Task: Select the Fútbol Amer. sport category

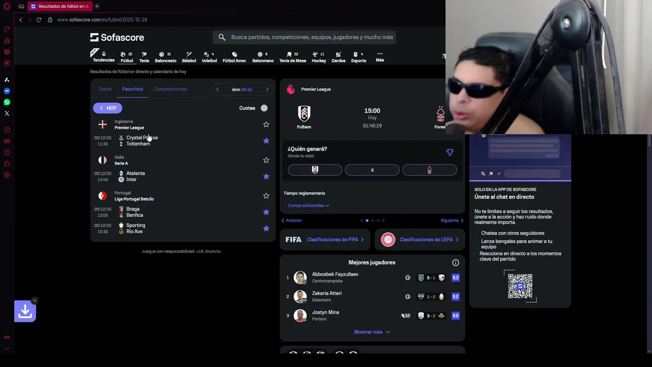Action: point(234,57)
